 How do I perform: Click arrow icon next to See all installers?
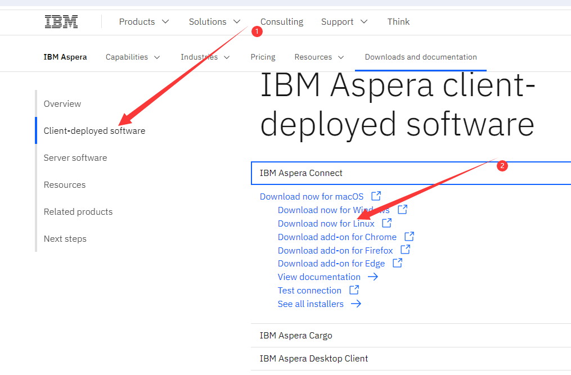click(x=356, y=304)
